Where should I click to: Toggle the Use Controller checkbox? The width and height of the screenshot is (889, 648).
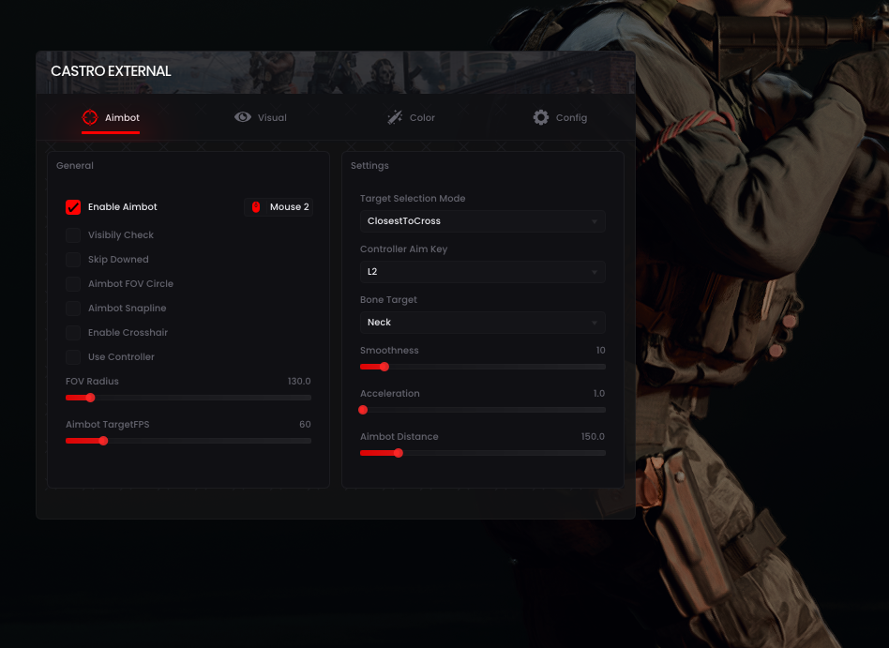73,357
